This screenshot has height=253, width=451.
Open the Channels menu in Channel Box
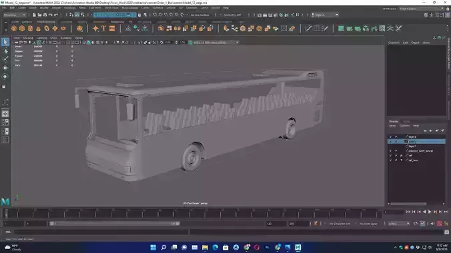click(x=394, y=43)
